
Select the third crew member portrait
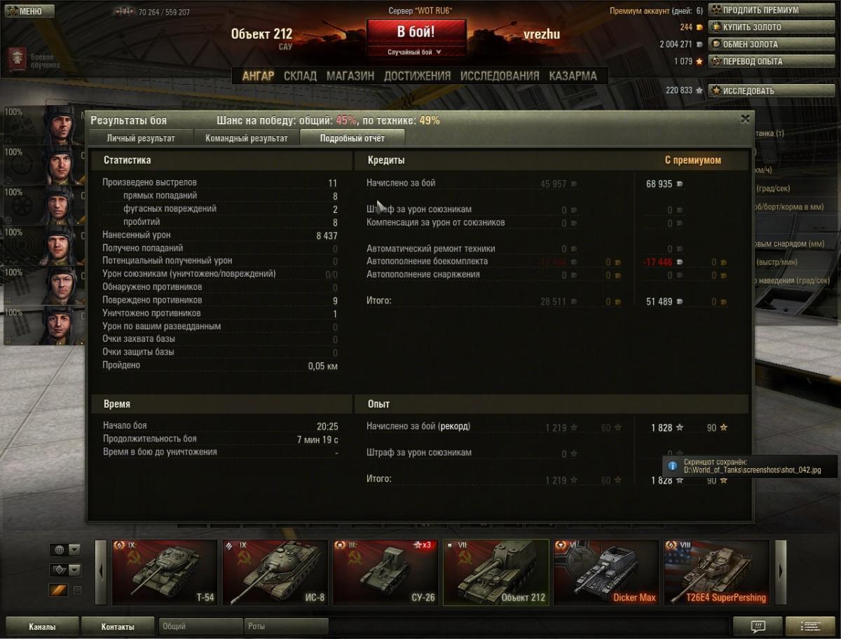pyautogui.click(x=61, y=205)
